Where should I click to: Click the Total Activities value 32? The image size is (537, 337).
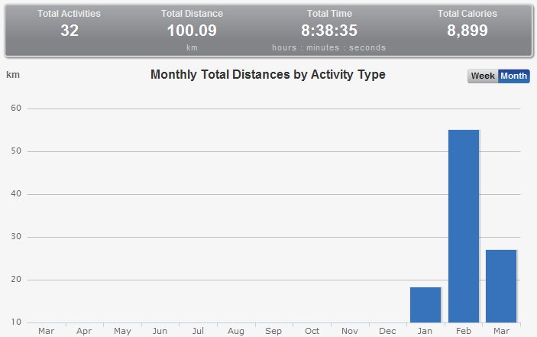(x=71, y=31)
